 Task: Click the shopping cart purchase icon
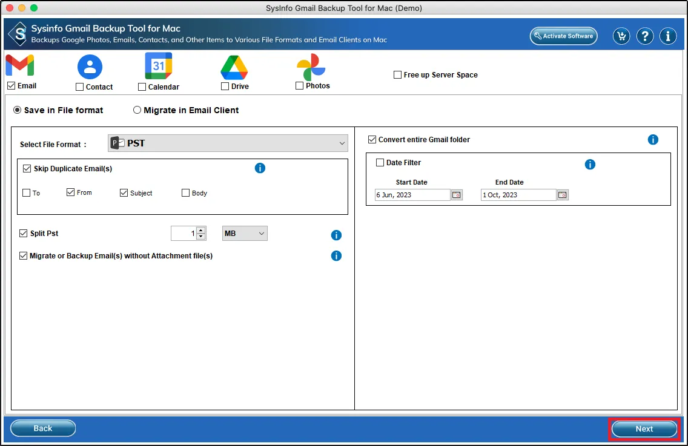click(x=621, y=36)
